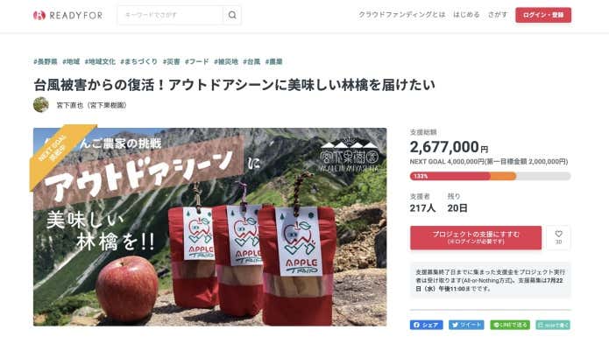Send the project via LINE button
The height and width of the screenshot is (358, 609).
click(510, 325)
